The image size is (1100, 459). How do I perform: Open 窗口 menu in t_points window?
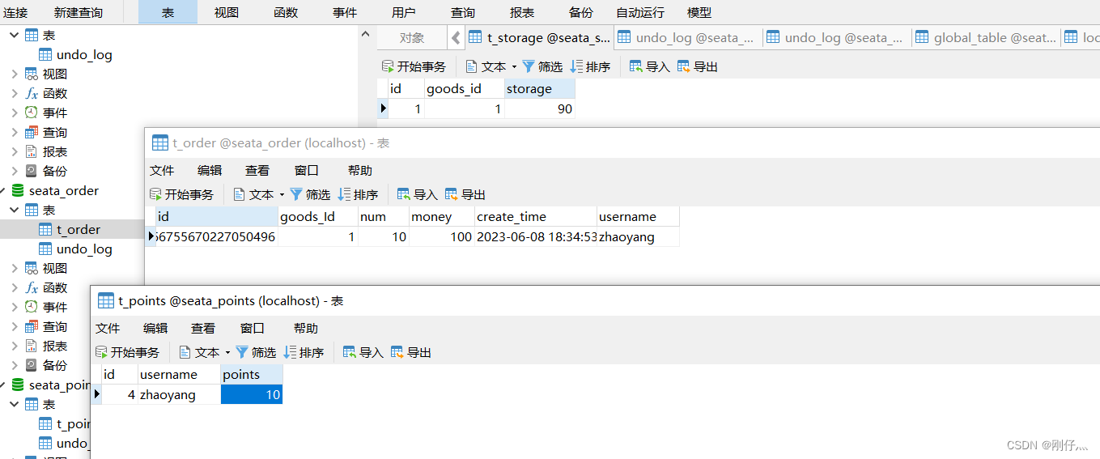tap(253, 329)
